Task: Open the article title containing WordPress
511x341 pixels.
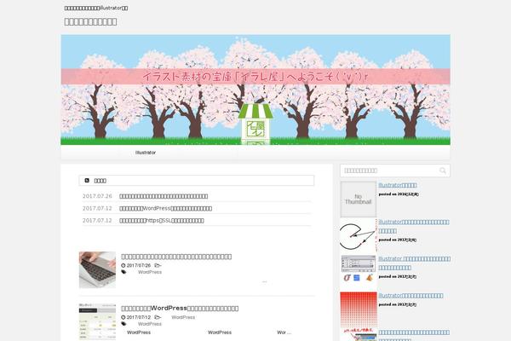Action: tap(180, 308)
